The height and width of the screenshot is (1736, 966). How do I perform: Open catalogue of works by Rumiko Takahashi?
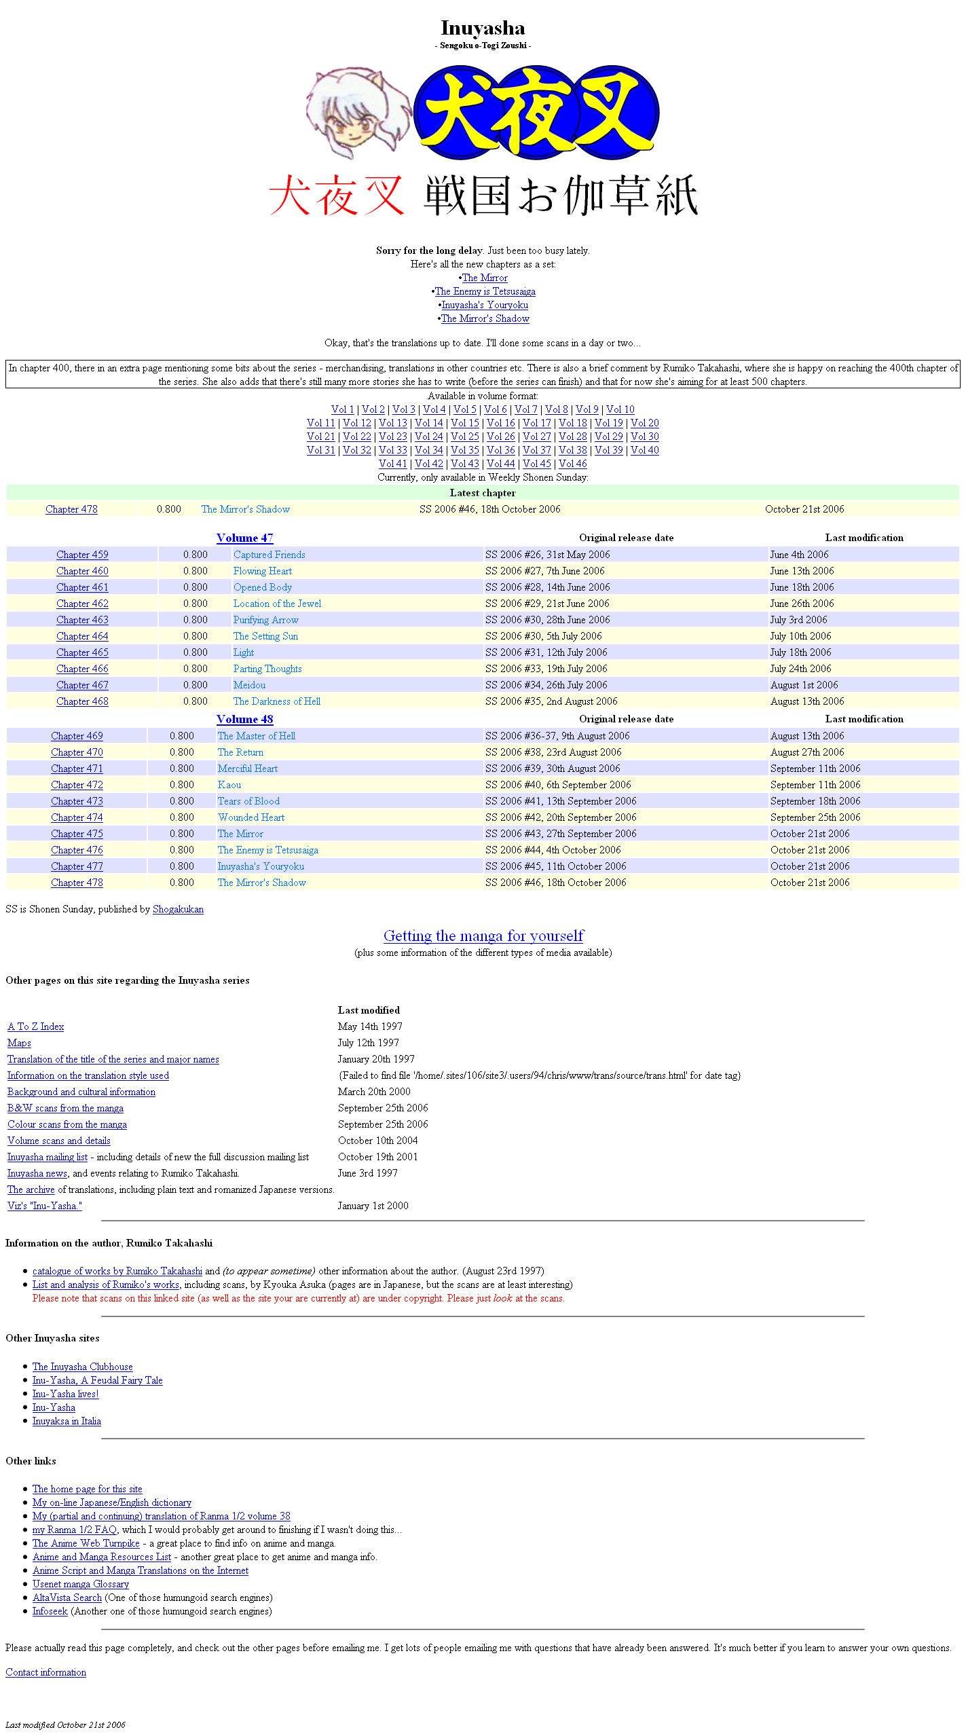(x=117, y=1271)
